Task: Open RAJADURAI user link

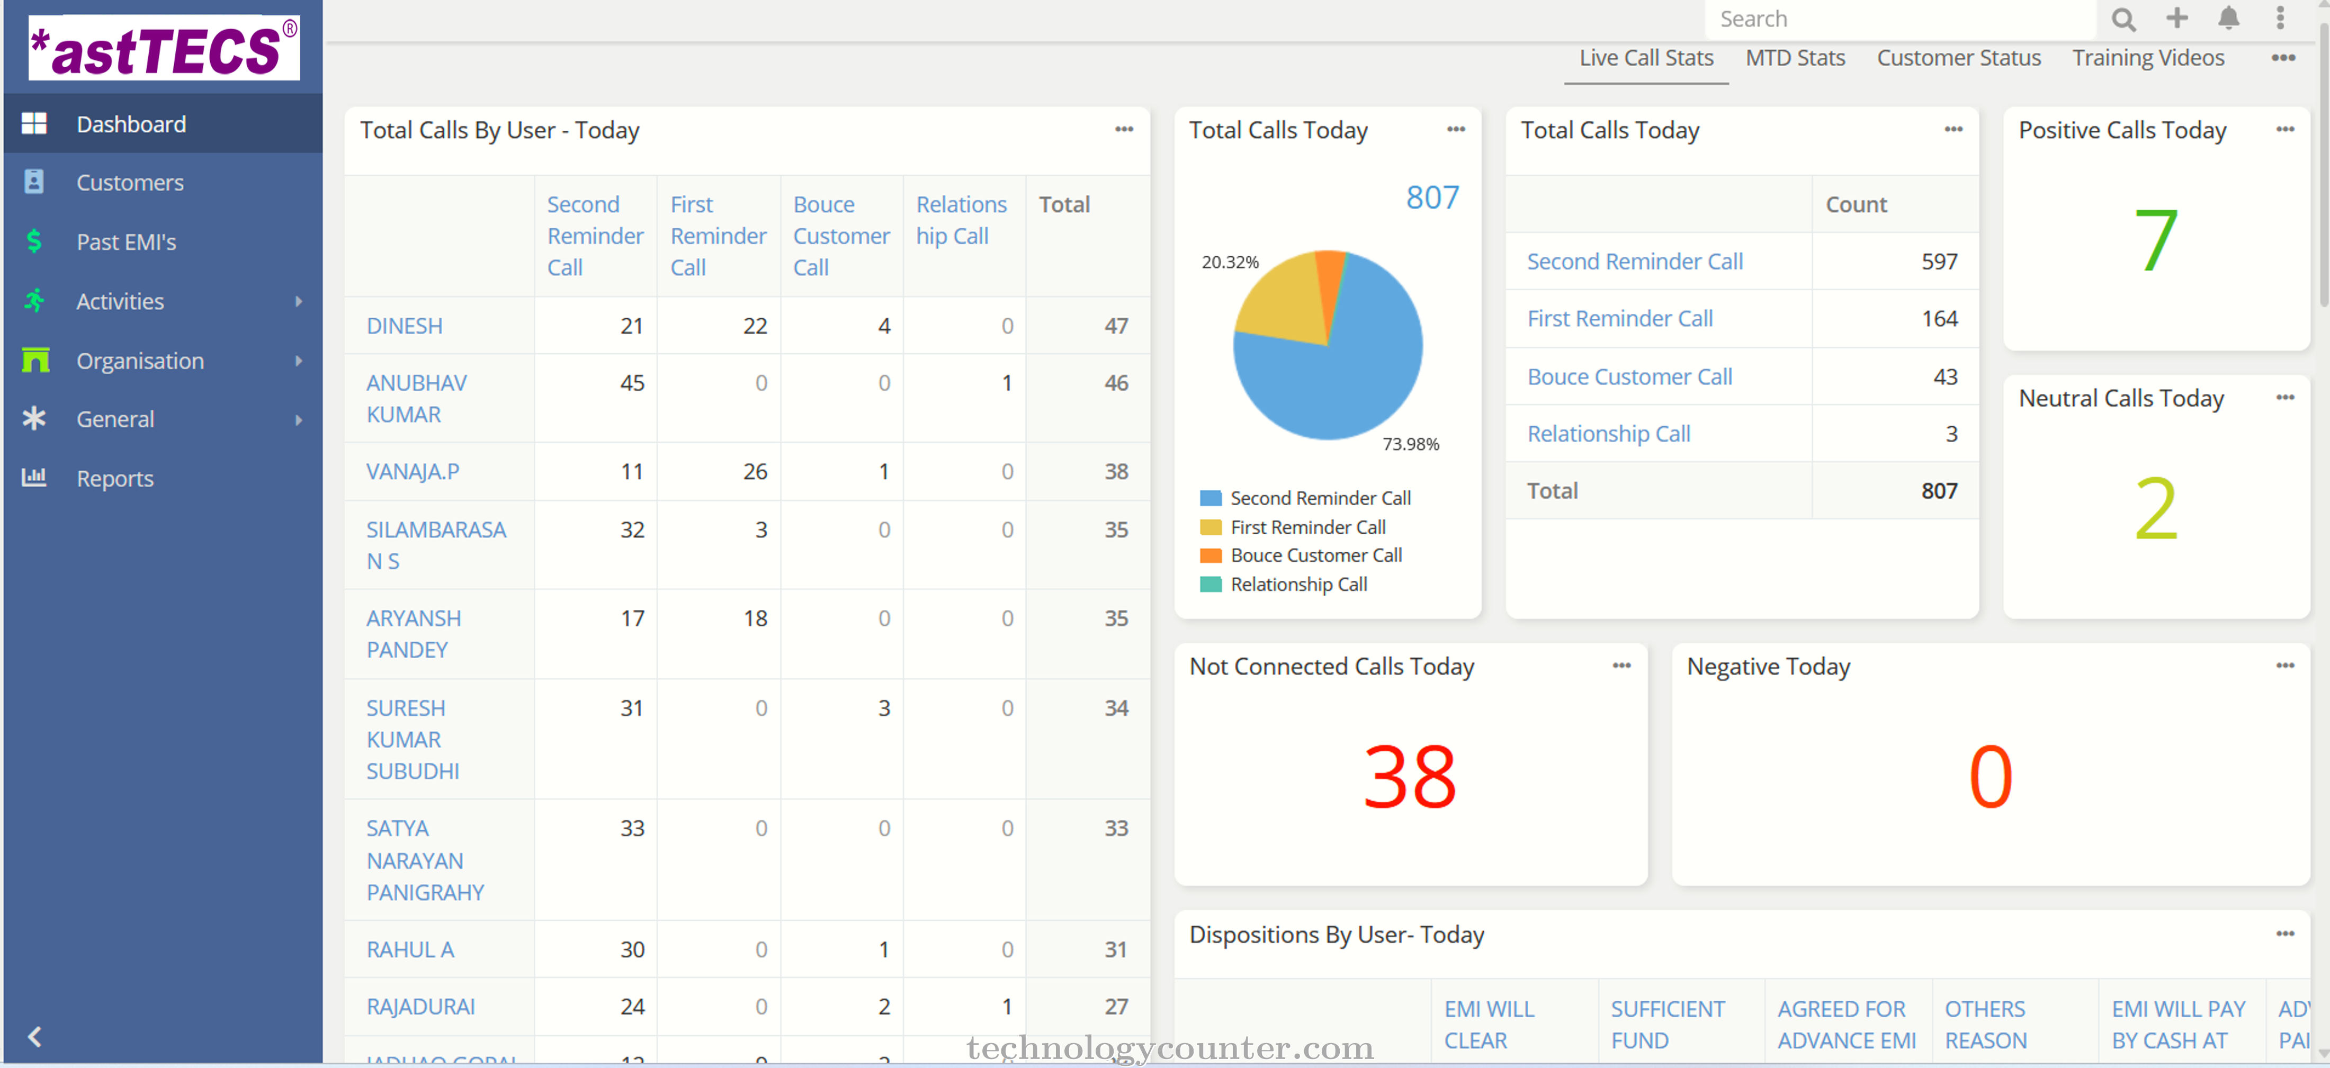Action: (420, 1007)
